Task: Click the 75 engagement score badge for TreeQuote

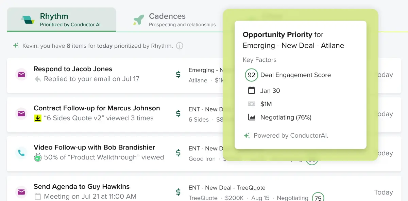Action: [x=318, y=198]
